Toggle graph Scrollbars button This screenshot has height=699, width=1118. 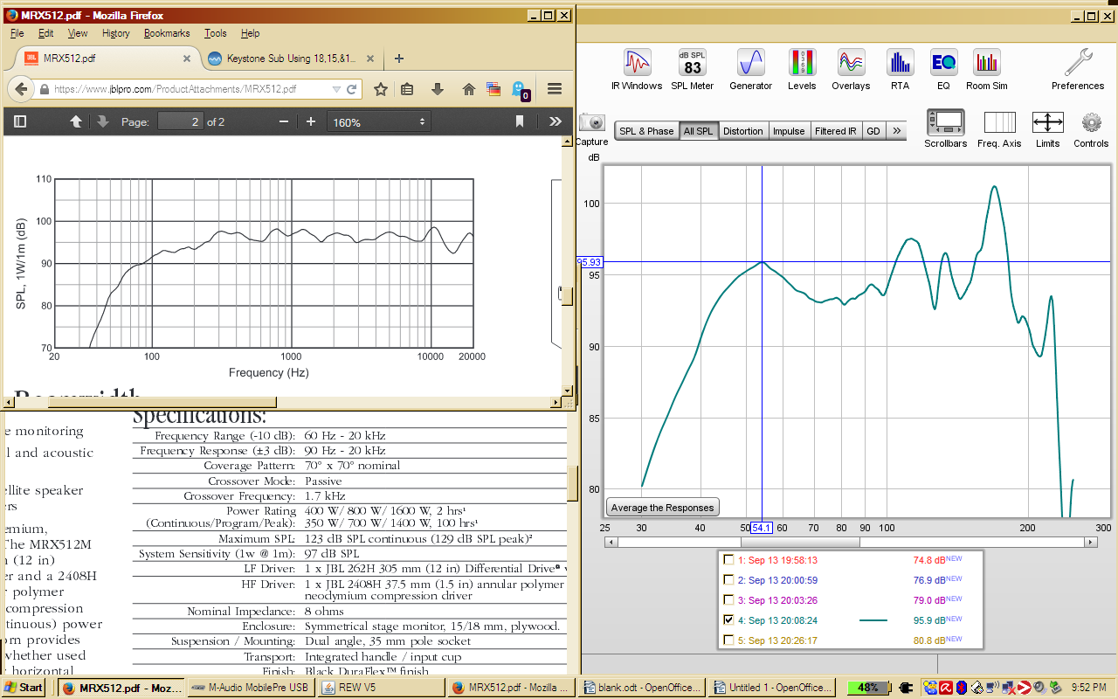coord(945,128)
